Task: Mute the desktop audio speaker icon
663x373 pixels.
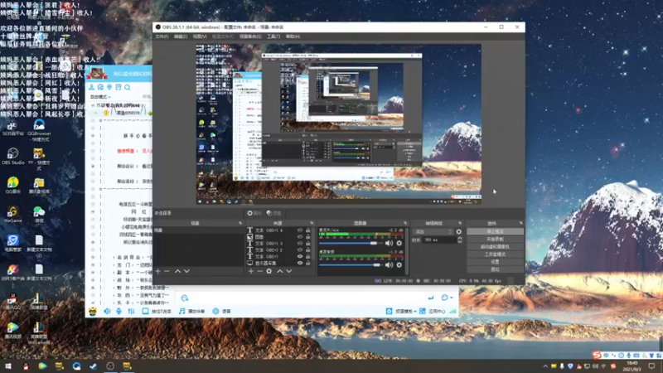Action: click(x=389, y=265)
